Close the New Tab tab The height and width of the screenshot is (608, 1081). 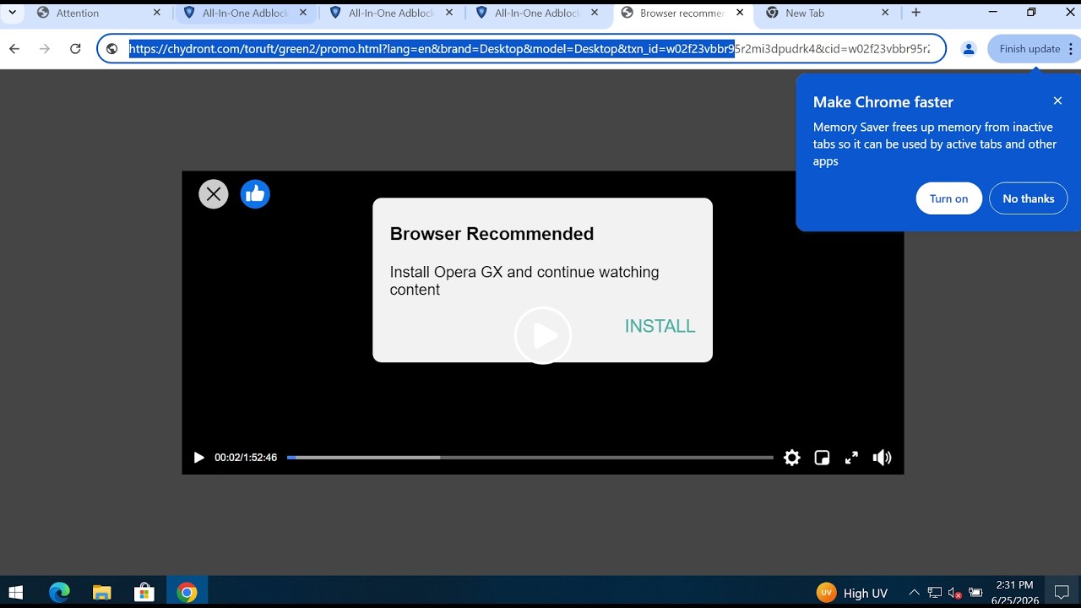(x=885, y=13)
